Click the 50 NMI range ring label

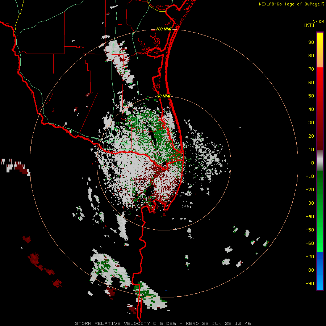pos(164,96)
